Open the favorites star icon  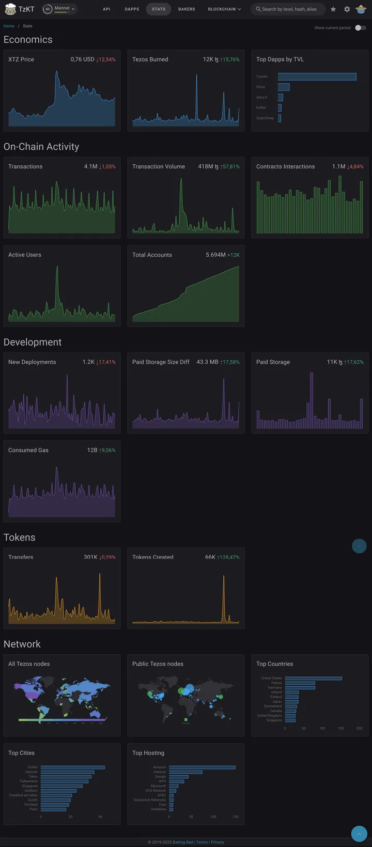click(333, 9)
